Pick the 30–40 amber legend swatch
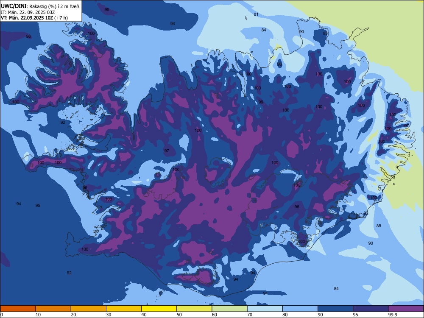The width and height of the screenshot is (424, 318). (124, 309)
